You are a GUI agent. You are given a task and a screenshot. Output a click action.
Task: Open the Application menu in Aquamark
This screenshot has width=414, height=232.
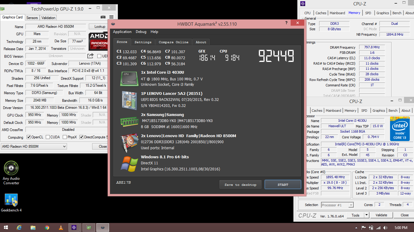pyautogui.click(x=122, y=32)
